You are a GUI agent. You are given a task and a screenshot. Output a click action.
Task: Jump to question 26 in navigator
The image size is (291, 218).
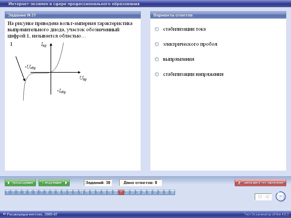(149, 192)
